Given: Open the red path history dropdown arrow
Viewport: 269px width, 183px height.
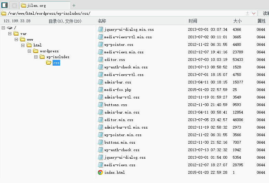Looking at the screenshot, I should pyautogui.click(x=254, y=13).
